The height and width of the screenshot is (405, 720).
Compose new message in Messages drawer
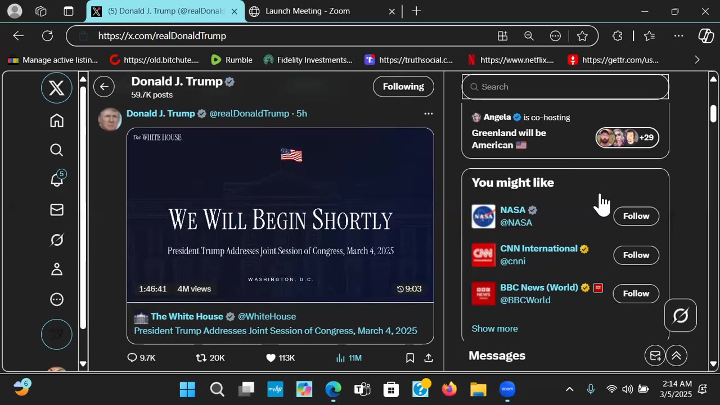[x=655, y=355]
